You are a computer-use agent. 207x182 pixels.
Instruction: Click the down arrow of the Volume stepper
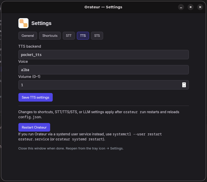[185, 86]
